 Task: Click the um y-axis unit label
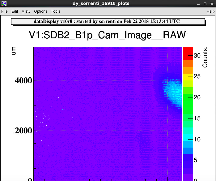pos(14,51)
